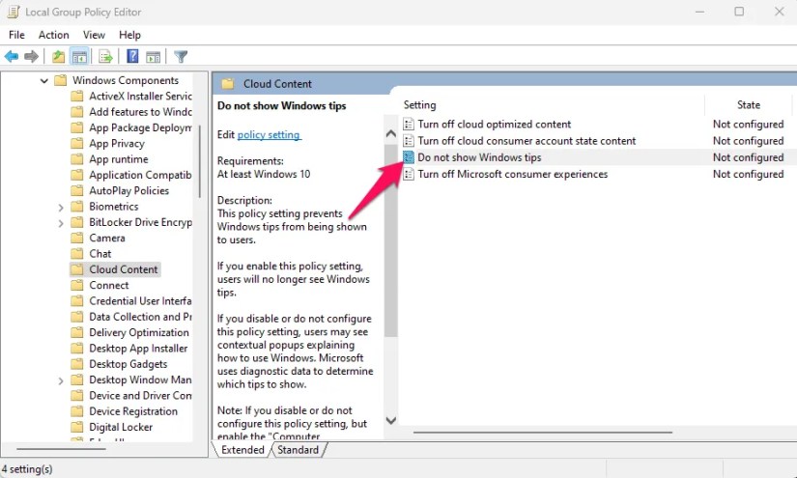
Task: Click the Back arrow toolbar icon
Action: pyautogui.click(x=12, y=56)
